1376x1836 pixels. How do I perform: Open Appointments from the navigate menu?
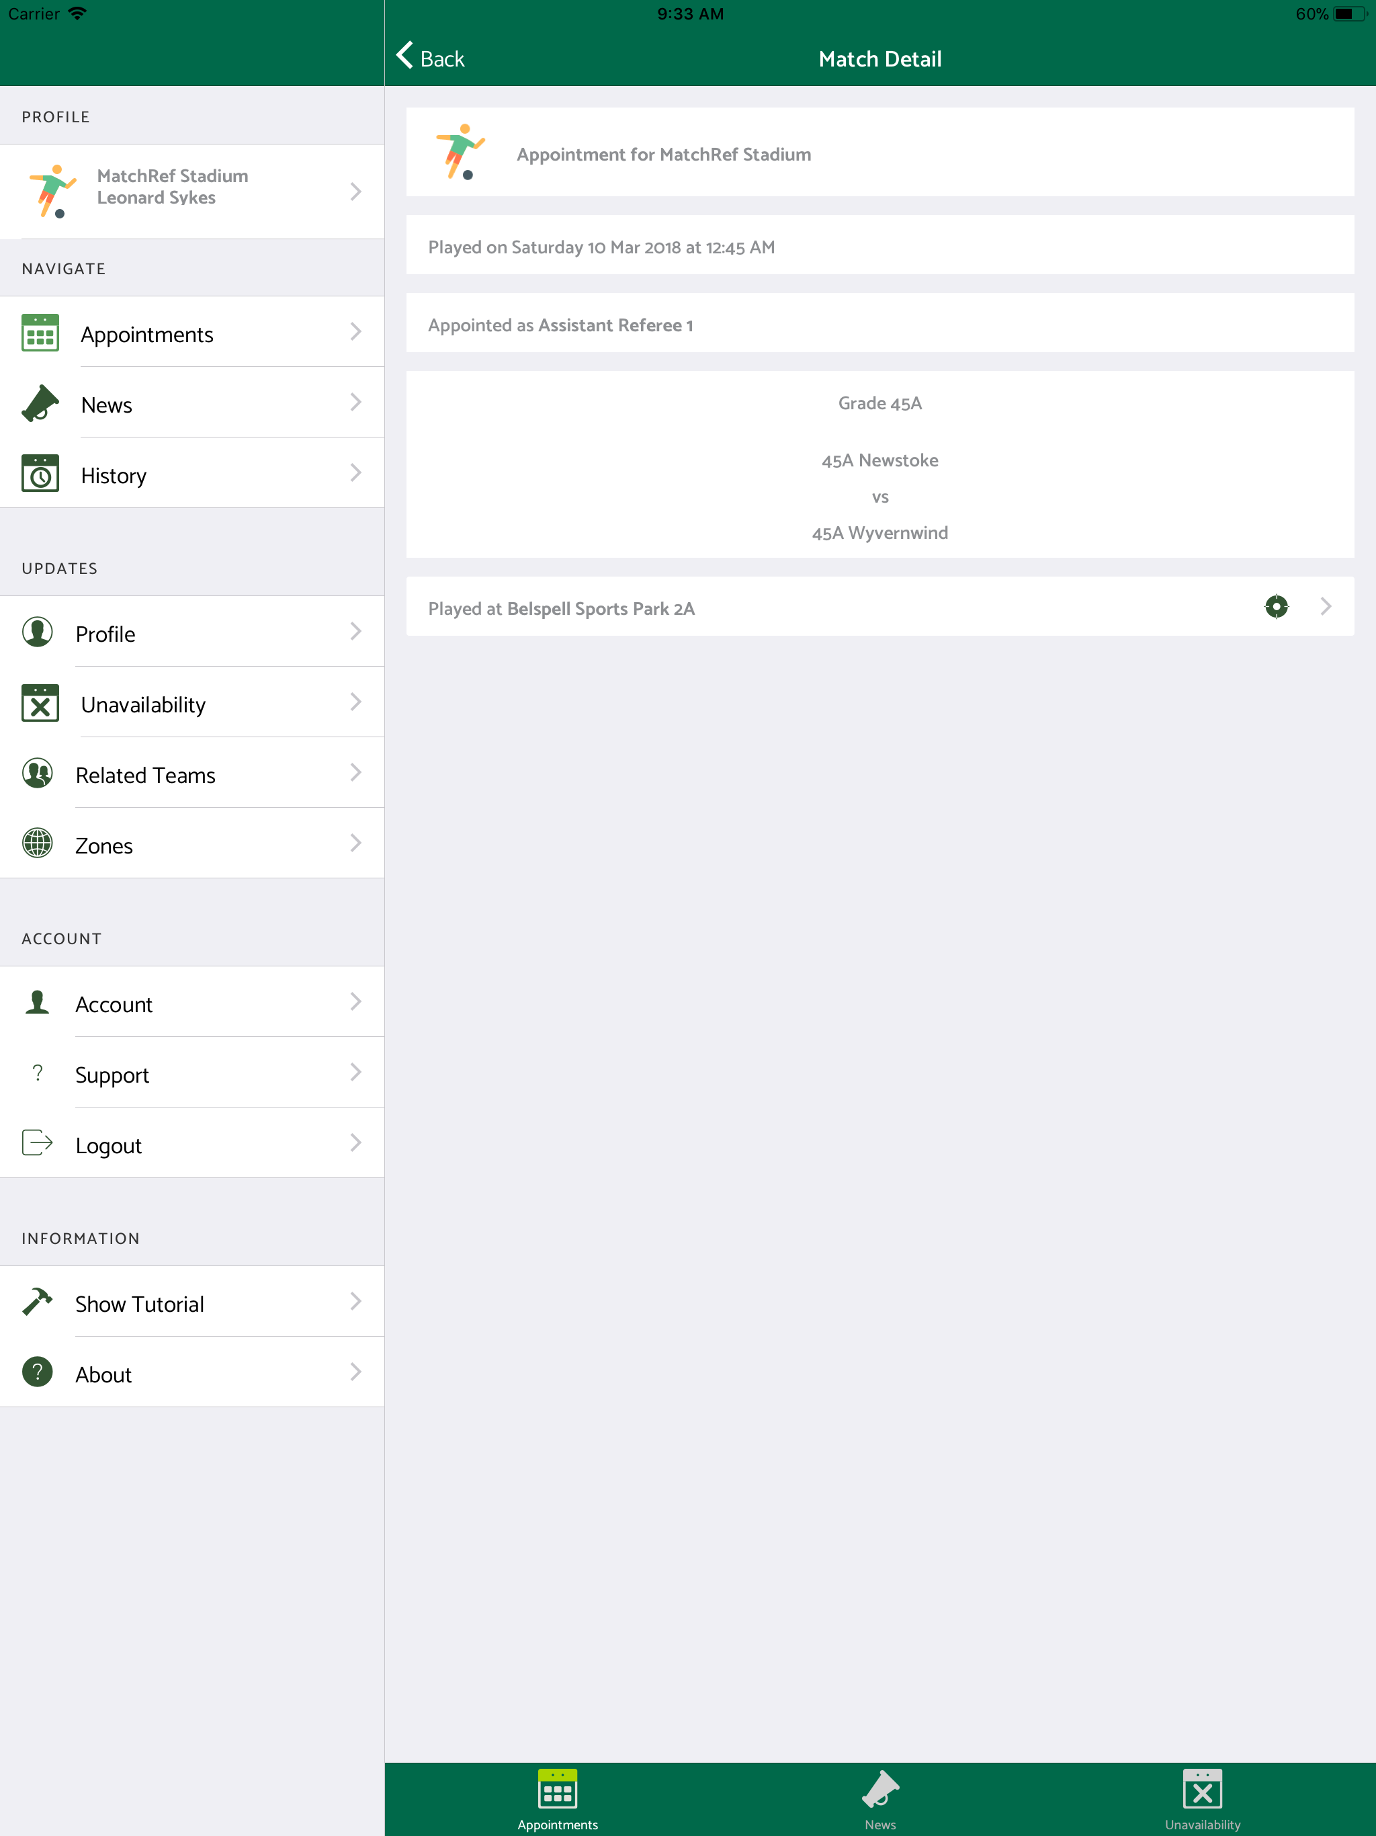click(191, 332)
